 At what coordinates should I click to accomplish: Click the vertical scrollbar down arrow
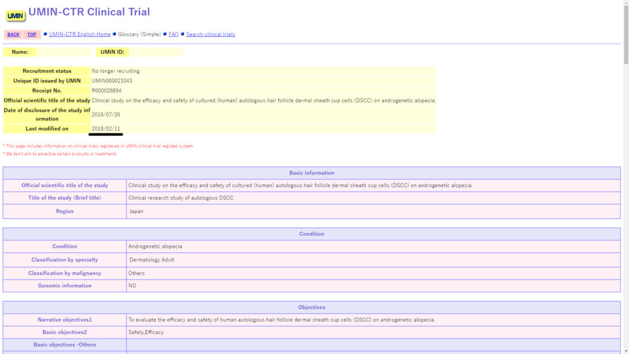(x=625, y=350)
